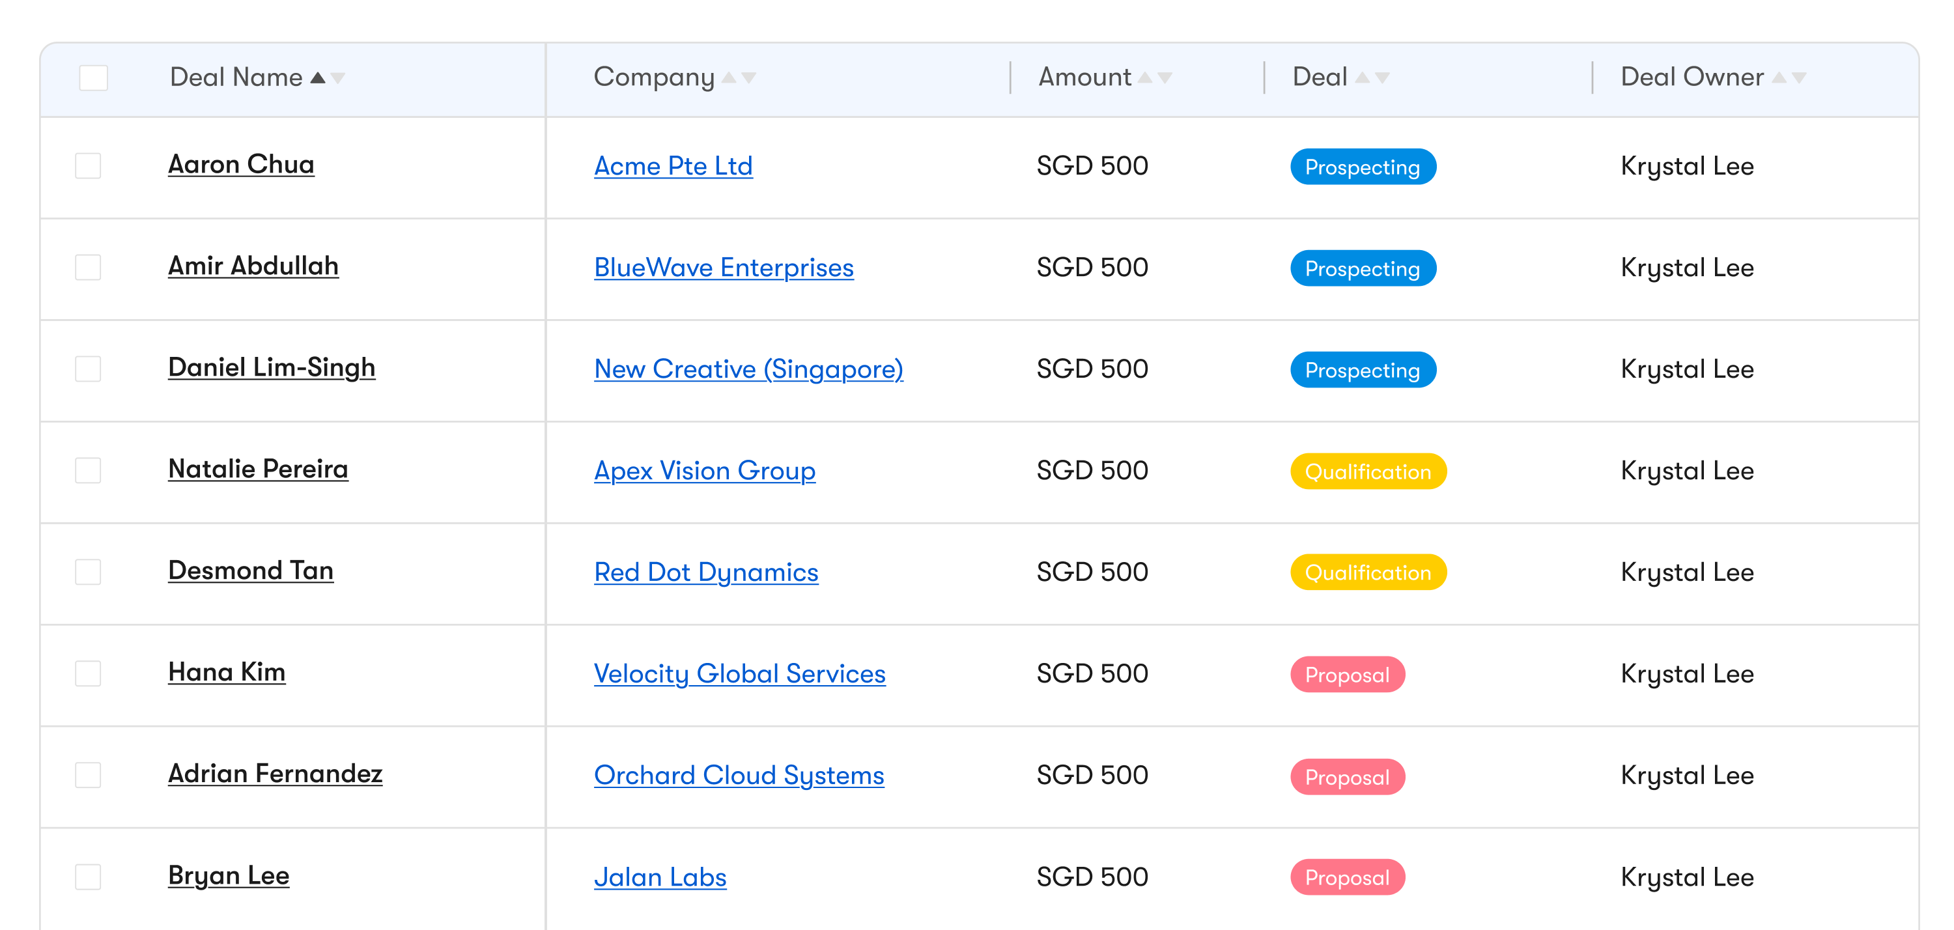
Task: Click Krystal Lee owner in Aaron Chua row
Action: tap(1687, 166)
